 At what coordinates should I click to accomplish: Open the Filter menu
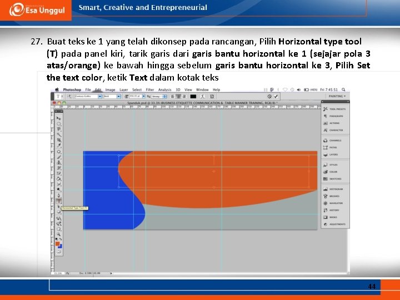[150, 90]
